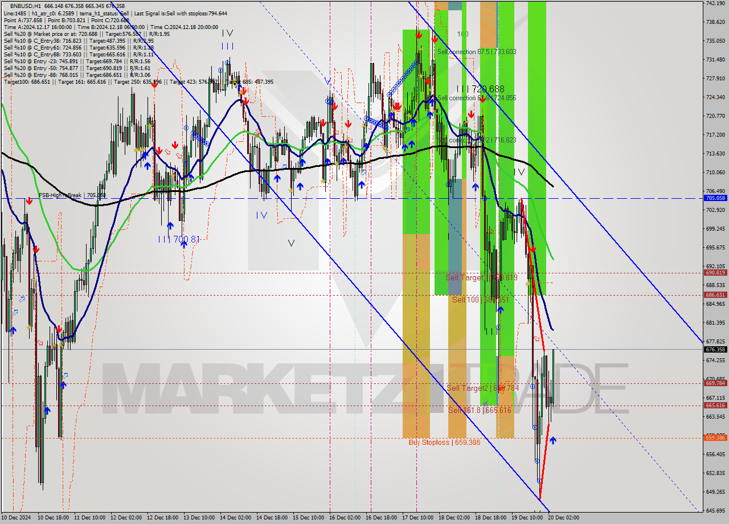
Task: Click the orange 659.386 price tag on axis
Action: (715, 438)
